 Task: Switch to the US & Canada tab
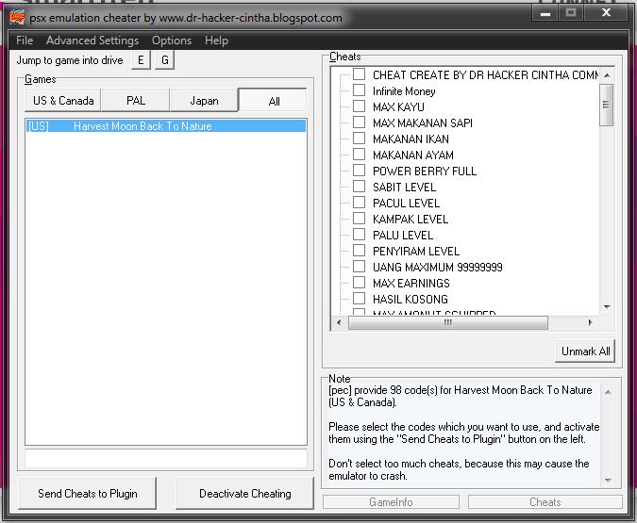tap(63, 100)
